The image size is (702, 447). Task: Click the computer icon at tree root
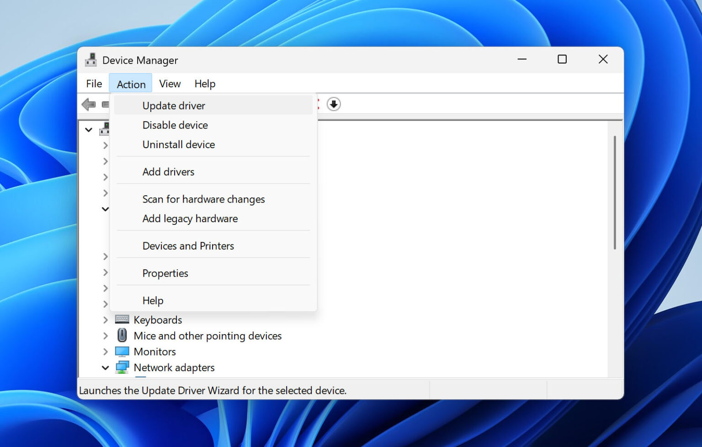point(104,129)
